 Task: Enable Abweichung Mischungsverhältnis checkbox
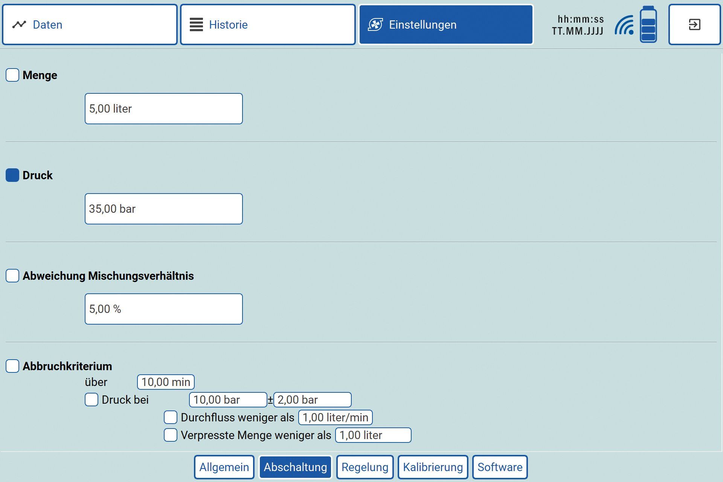(x=12, y=276)
